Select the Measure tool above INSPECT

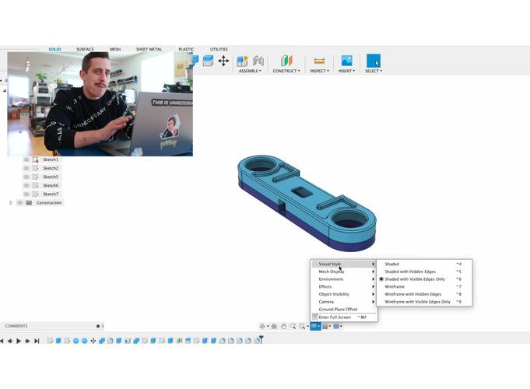[319, 61]
